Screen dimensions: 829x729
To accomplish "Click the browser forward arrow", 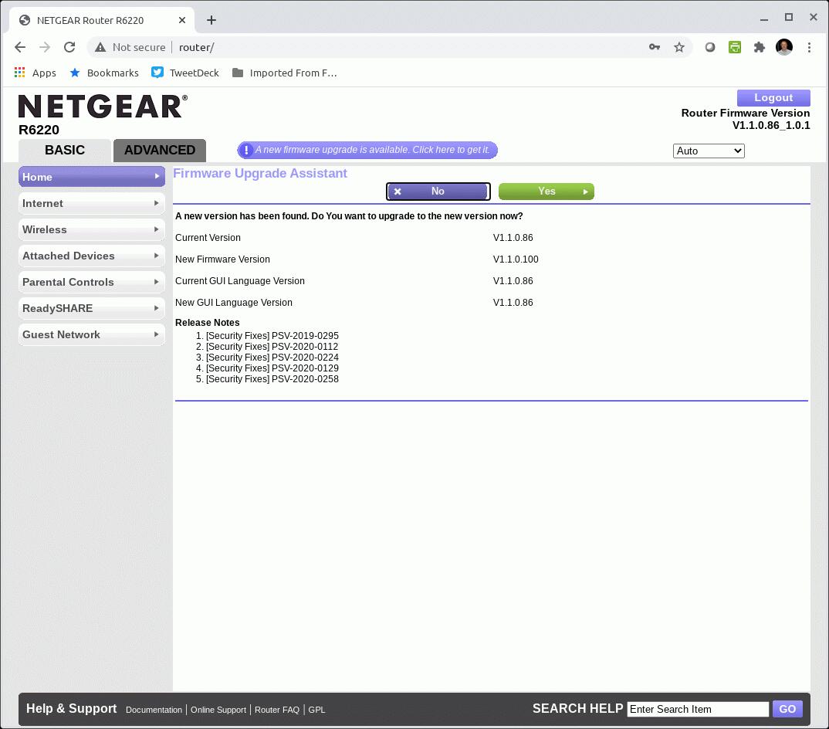I will [45, 47].
